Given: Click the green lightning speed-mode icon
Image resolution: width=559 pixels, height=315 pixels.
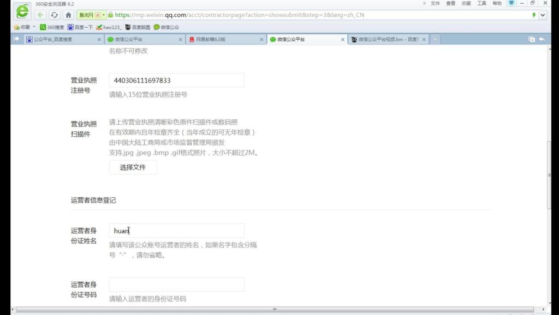Looking at the screenshot, I should 534,15.
